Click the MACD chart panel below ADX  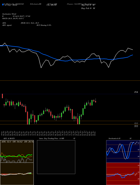17,174
